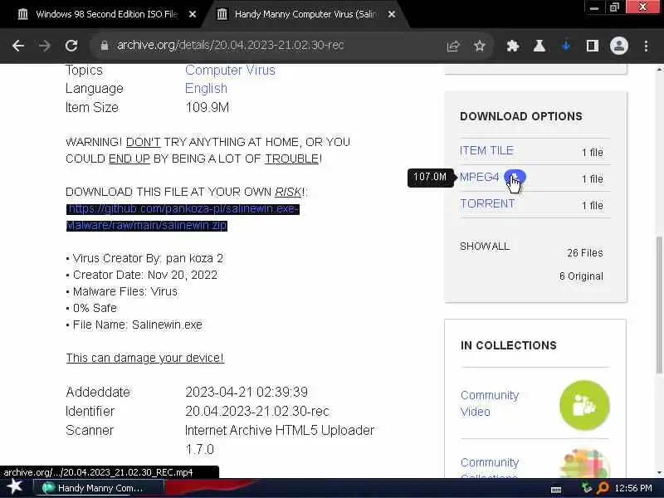664x498 pixels.
Task: Click the '26 Files' count text
Action: (x=585, y=253)
